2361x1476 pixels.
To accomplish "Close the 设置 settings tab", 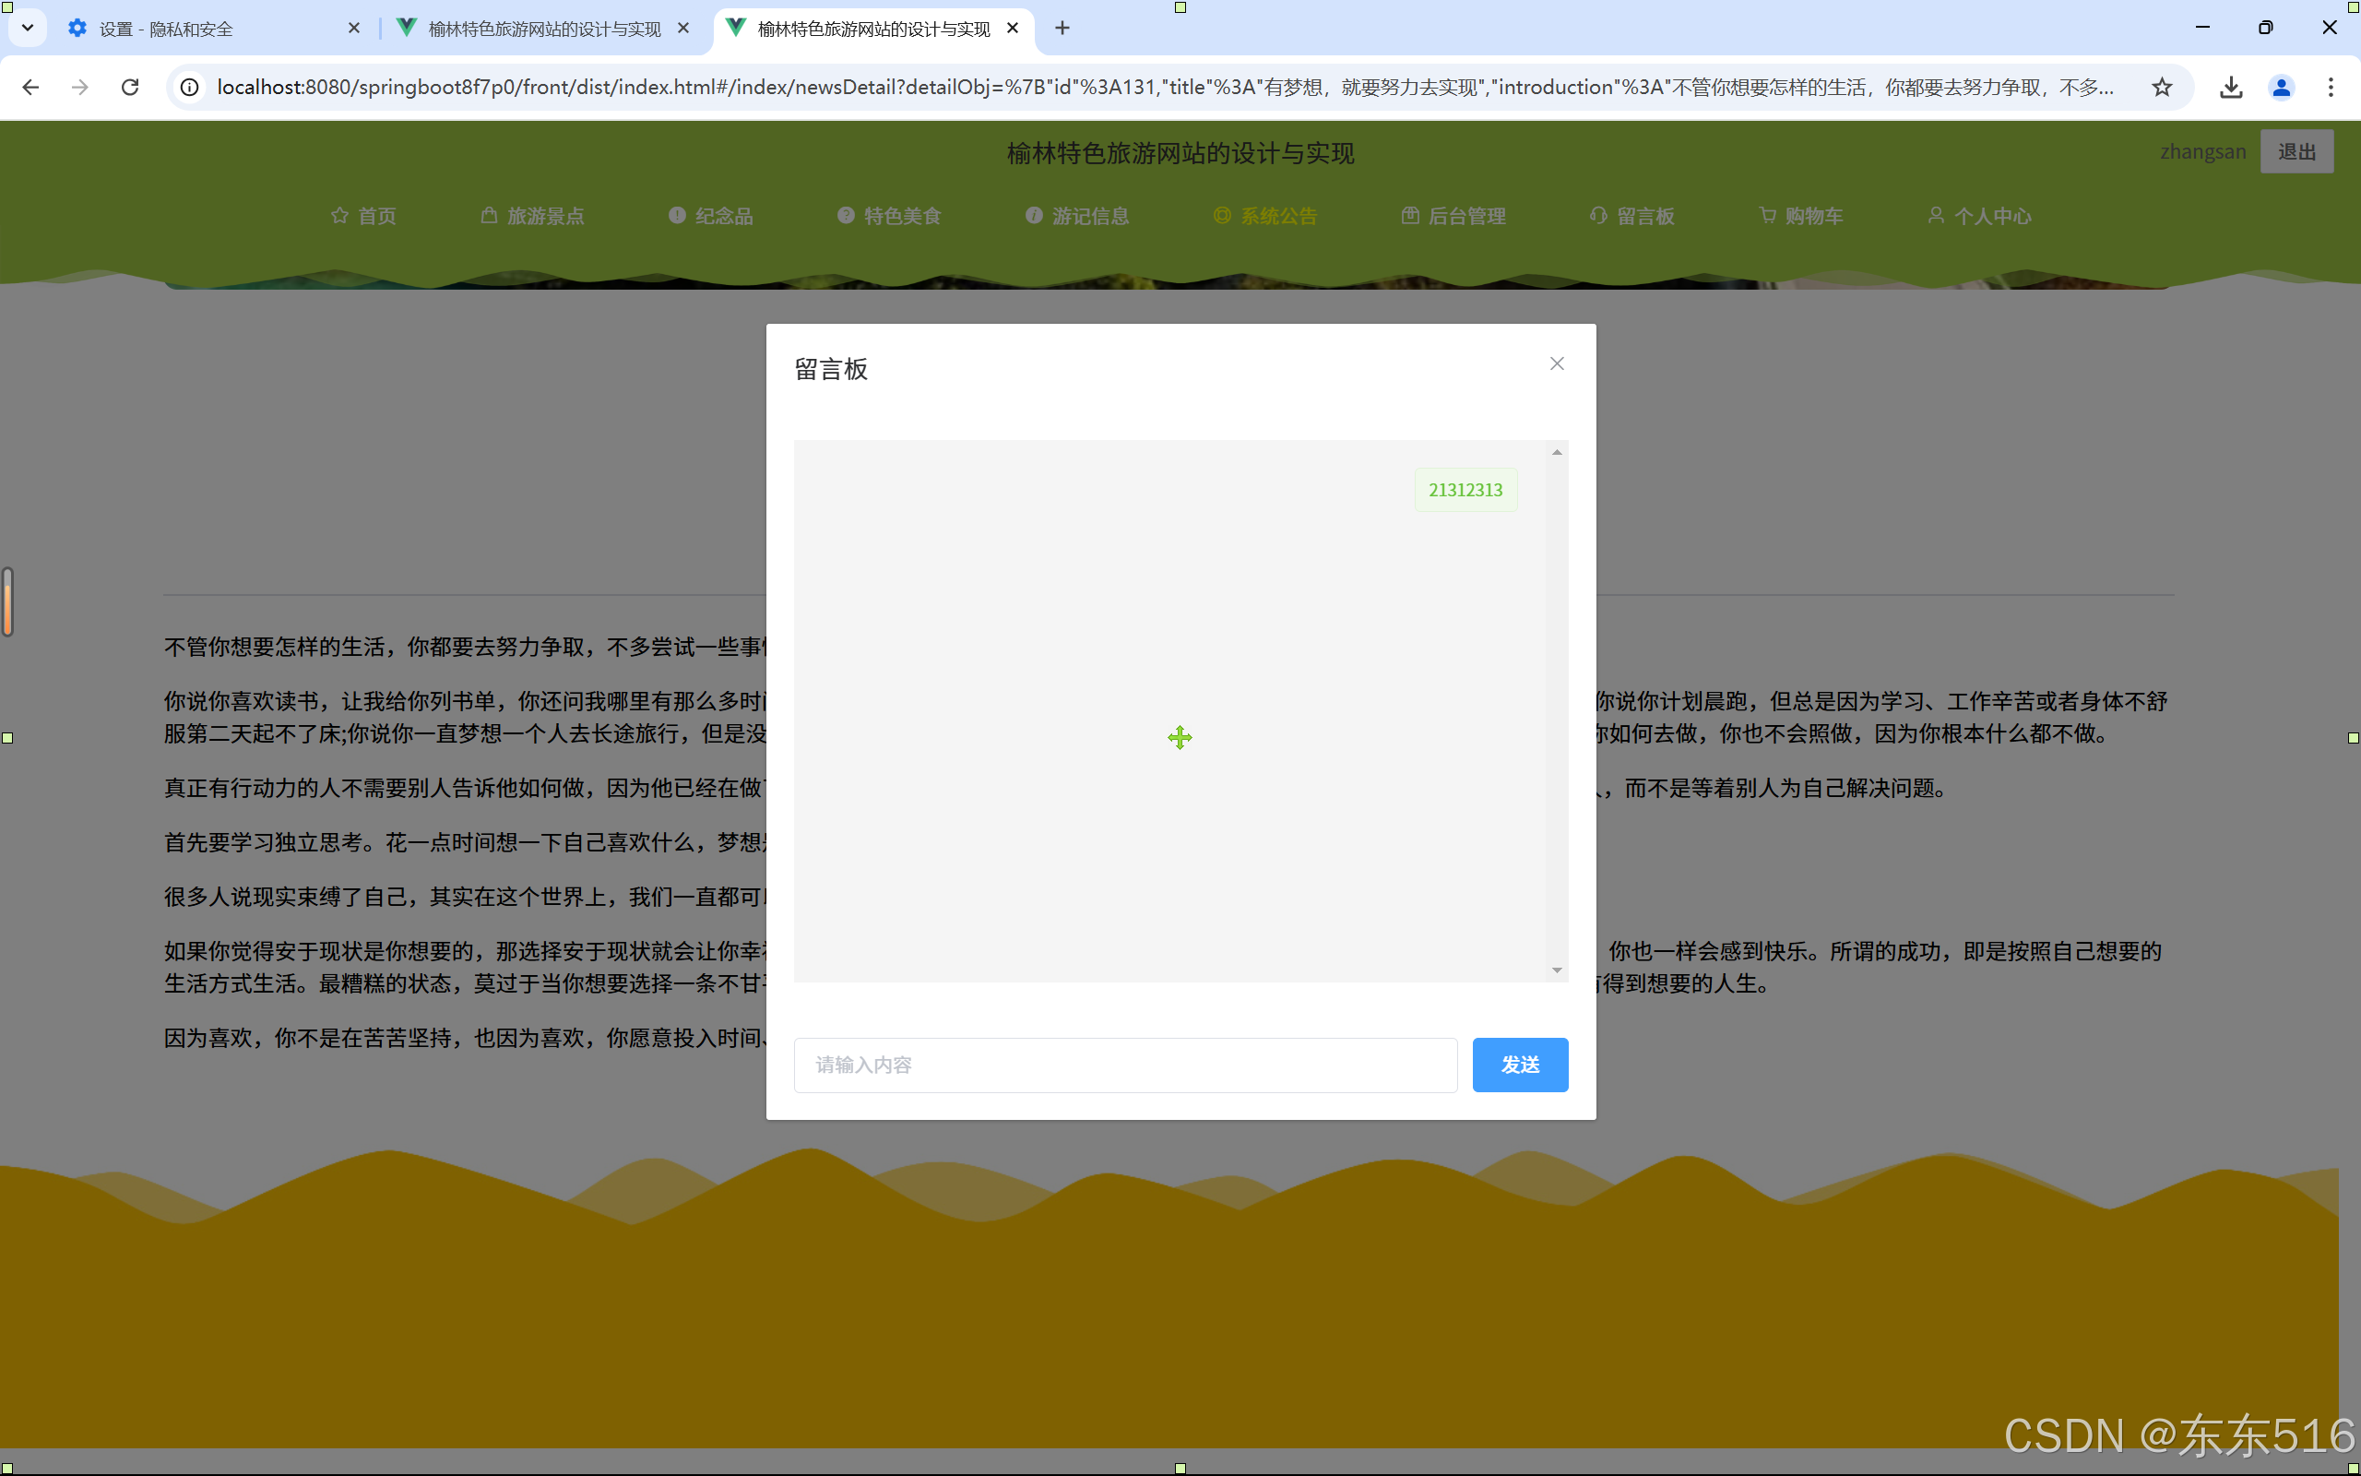I will click(x=353, y=29).
